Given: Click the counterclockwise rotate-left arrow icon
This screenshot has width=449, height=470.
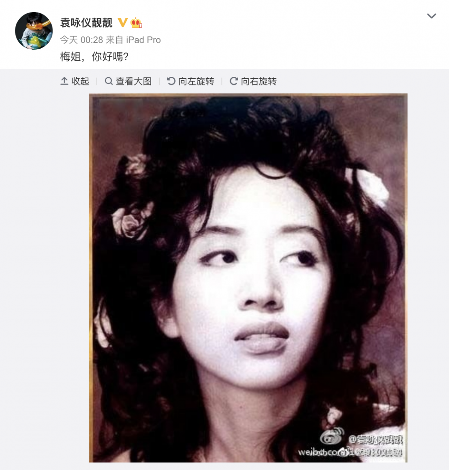Looking at the screenshot, I should coord(171,81).
